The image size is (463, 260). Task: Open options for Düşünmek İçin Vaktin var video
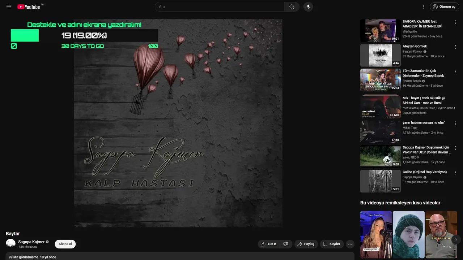(455, 148)
